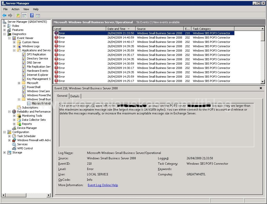Viewport: 267px width, 204px height.
Task: Select the Event Viewer icon in tree
Action: (x=14, y=38)
